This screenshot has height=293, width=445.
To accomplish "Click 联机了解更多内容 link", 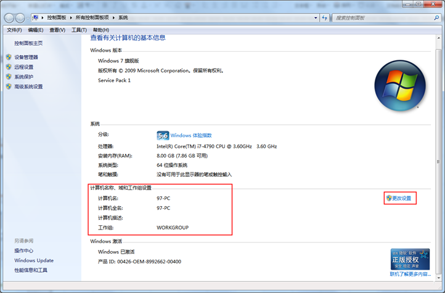I will click(x=410, y=274).
